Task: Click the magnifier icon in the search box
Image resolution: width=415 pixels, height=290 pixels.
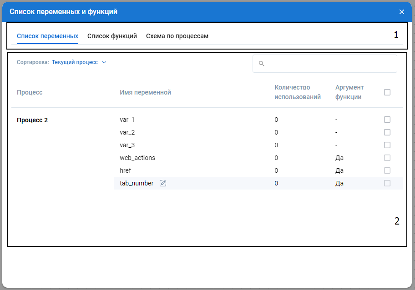Action: 262,64
